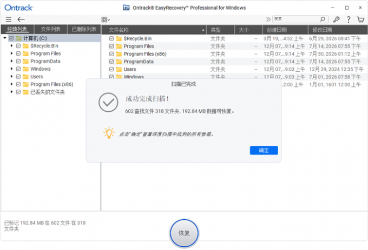Screen dimensions: 368x250
Task: Click the app icon in title bar
Action: (x=126, y=8)
